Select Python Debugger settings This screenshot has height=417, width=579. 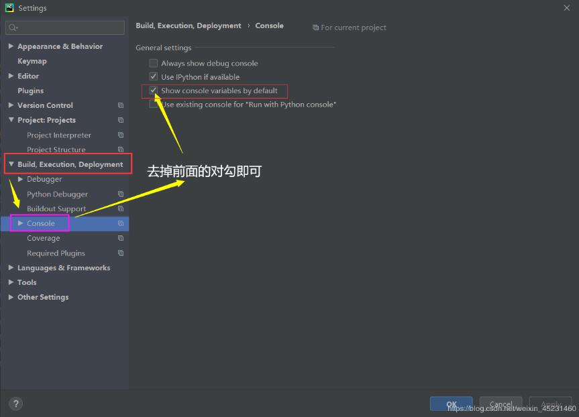57,194
